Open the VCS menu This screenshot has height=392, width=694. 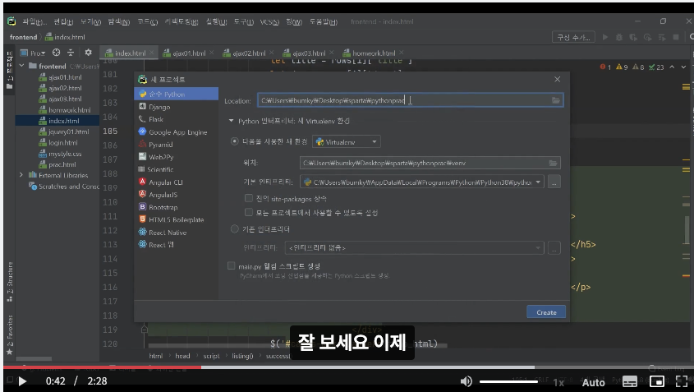(269, 21)
